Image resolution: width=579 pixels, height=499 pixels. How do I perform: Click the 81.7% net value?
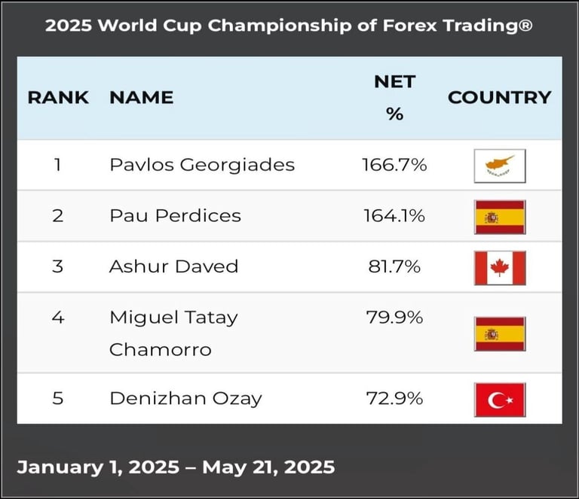[394, 266]
